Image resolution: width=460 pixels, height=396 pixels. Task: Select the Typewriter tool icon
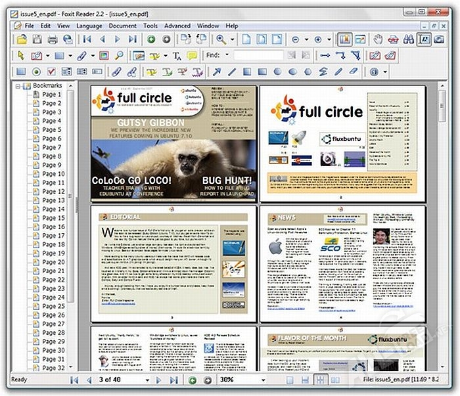tap(177, 56)
